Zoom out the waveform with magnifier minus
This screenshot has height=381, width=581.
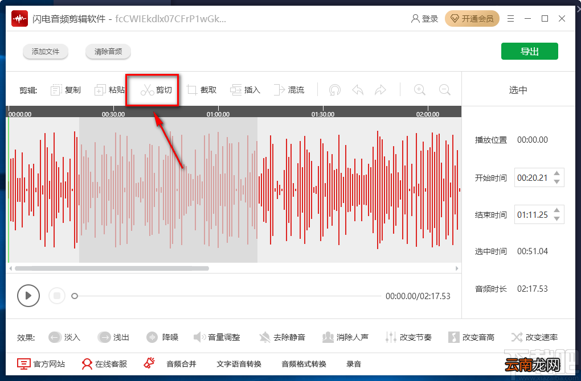click(445, 90)
